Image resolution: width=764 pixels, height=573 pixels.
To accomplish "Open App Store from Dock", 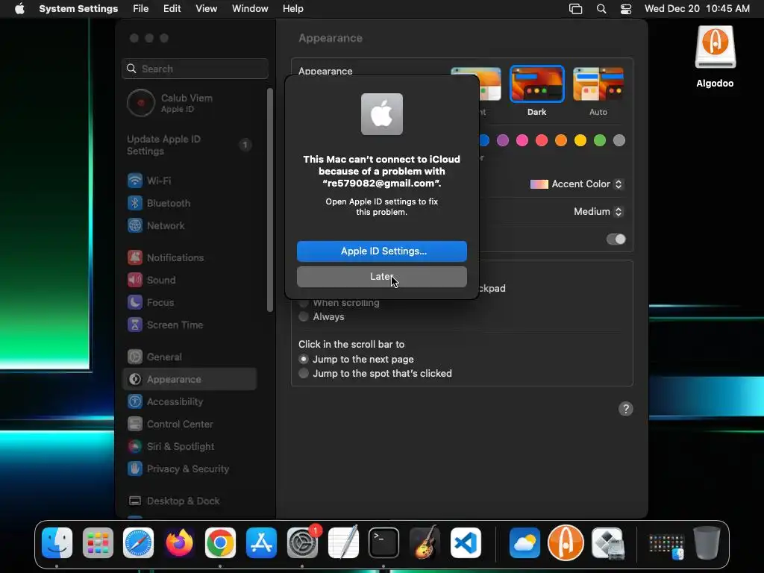I will pos(261,543).
